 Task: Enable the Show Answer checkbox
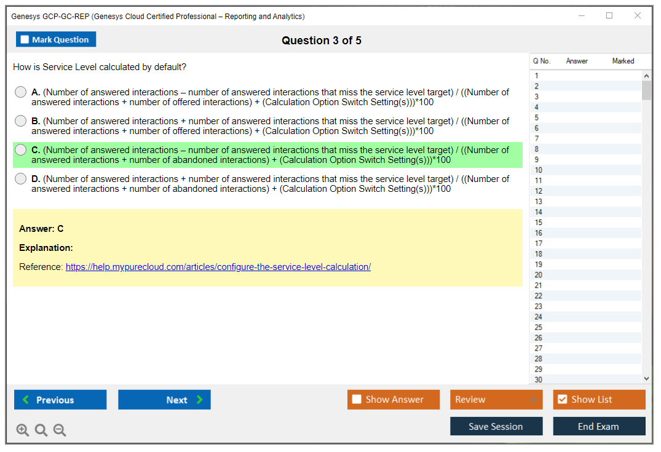click(357, 400)
